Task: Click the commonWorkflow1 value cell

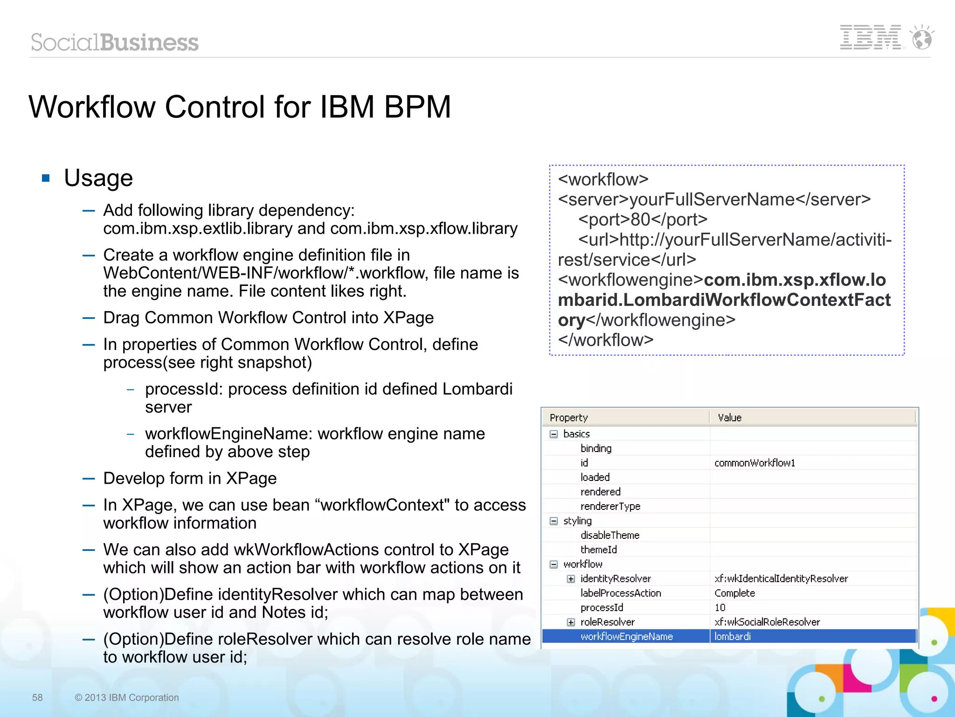Action: (x=813, y=463)
